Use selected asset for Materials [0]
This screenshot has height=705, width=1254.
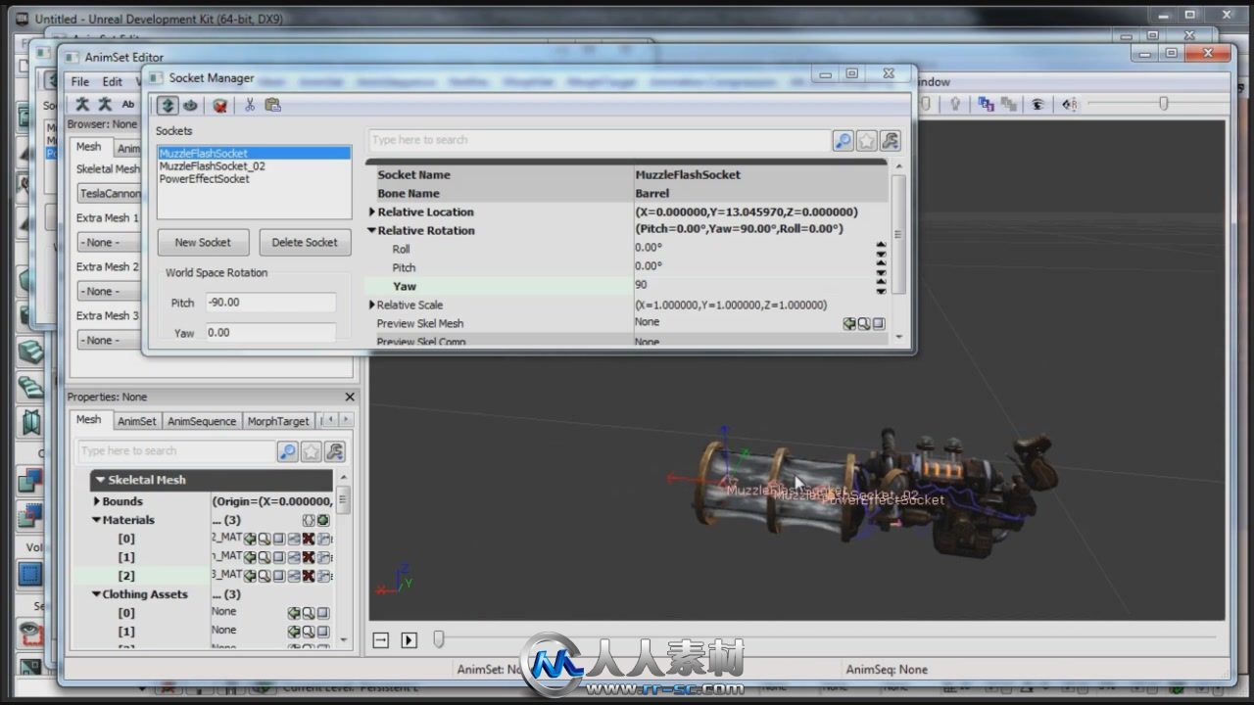pos(250,539)
